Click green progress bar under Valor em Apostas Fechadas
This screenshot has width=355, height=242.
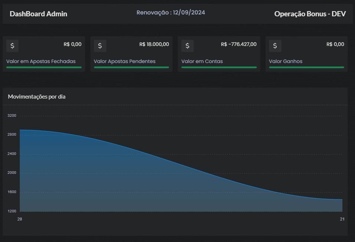(x=44, y=67)
